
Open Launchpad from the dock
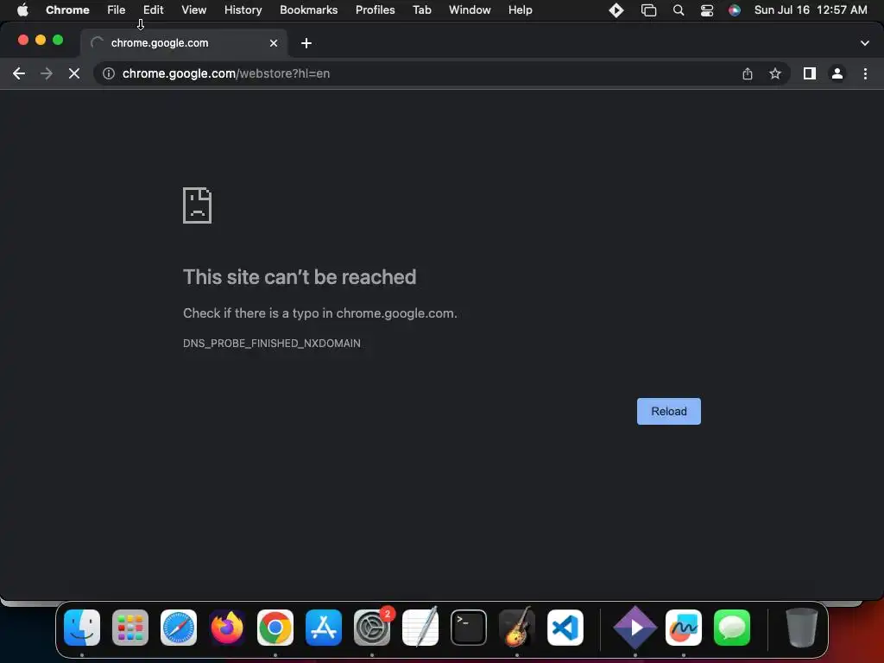tap(130, 628)
